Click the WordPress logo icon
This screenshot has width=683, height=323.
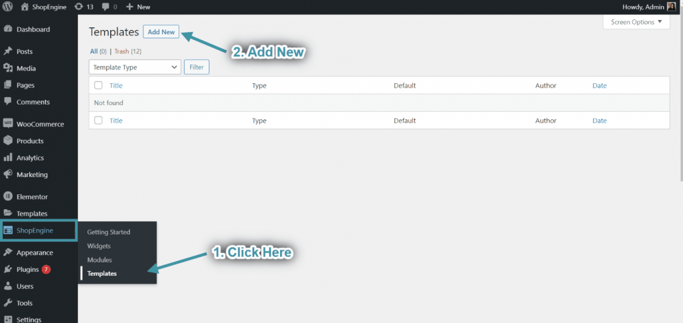[8, 7]
